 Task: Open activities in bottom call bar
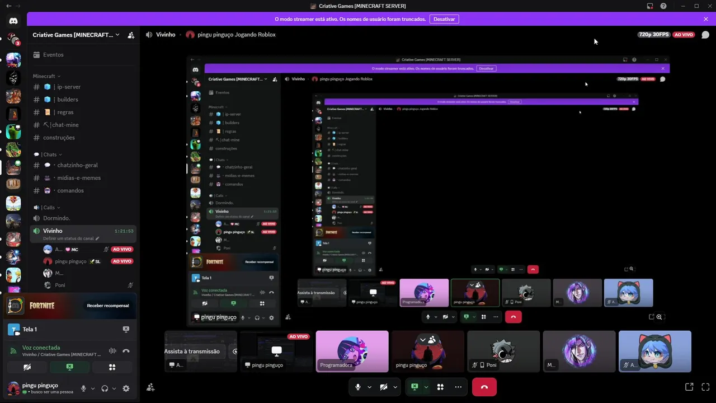click(440, 387)
